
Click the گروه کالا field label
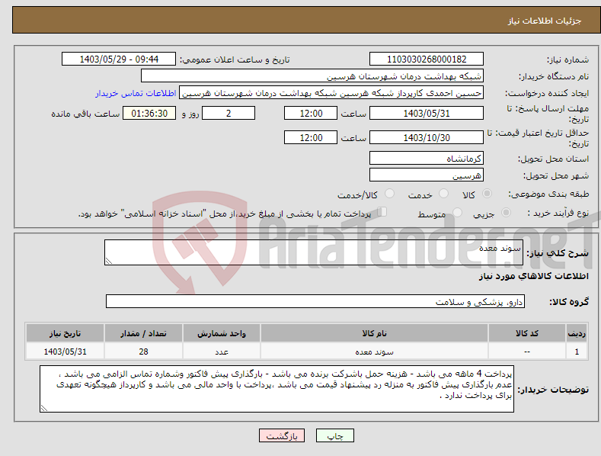coord(569,302)
